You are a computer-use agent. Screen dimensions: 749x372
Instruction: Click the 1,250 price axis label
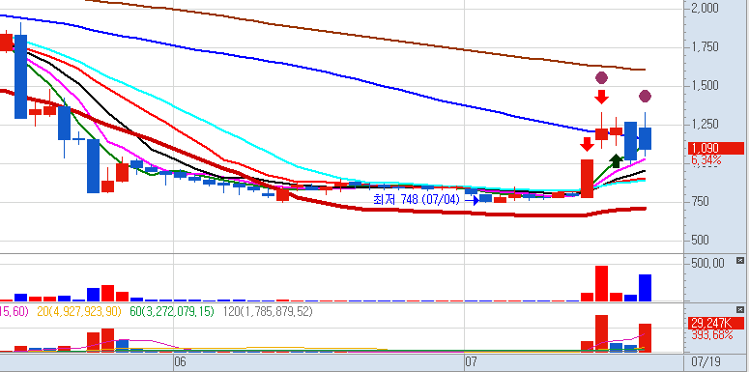coord(705,124)
